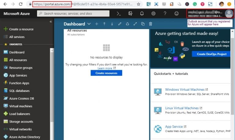The width and height of the screenshot is (235, 140).
Task: Share the dashboard using the share icon
Action: pos(127,24)
